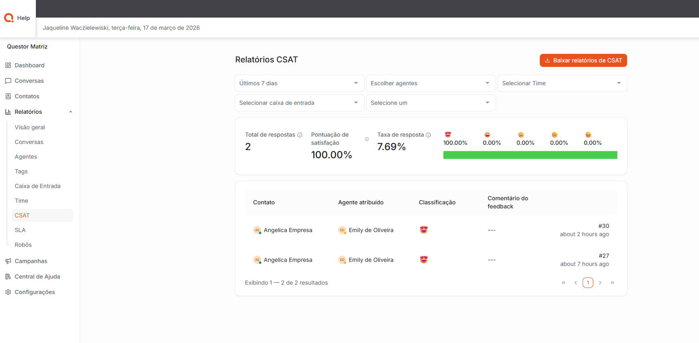Click the Dashboard icon in sidebar

tap(8, 65)
